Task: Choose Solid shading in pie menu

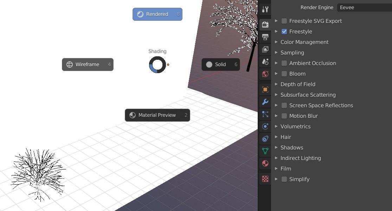Action: pyautogui.click(x=221, y=64)
